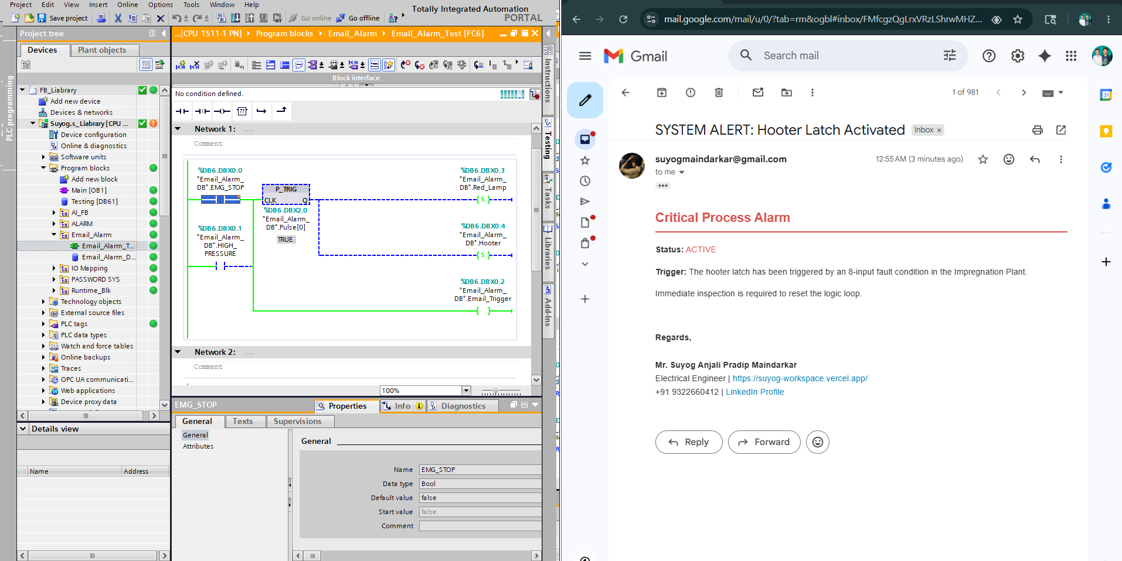This screenshot has width=1122, height=561.
Task: Archive the open email
Action: click(662, 93)
